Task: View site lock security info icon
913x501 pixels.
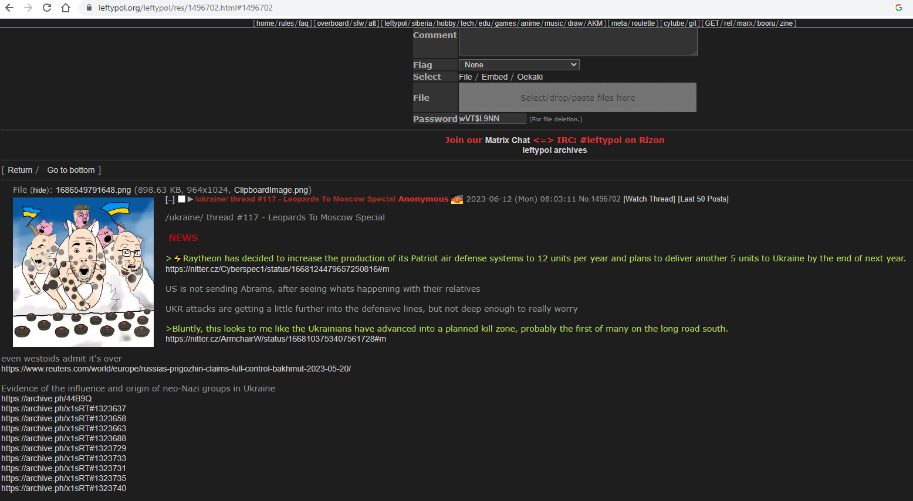Action: click(x=89, y=8)
